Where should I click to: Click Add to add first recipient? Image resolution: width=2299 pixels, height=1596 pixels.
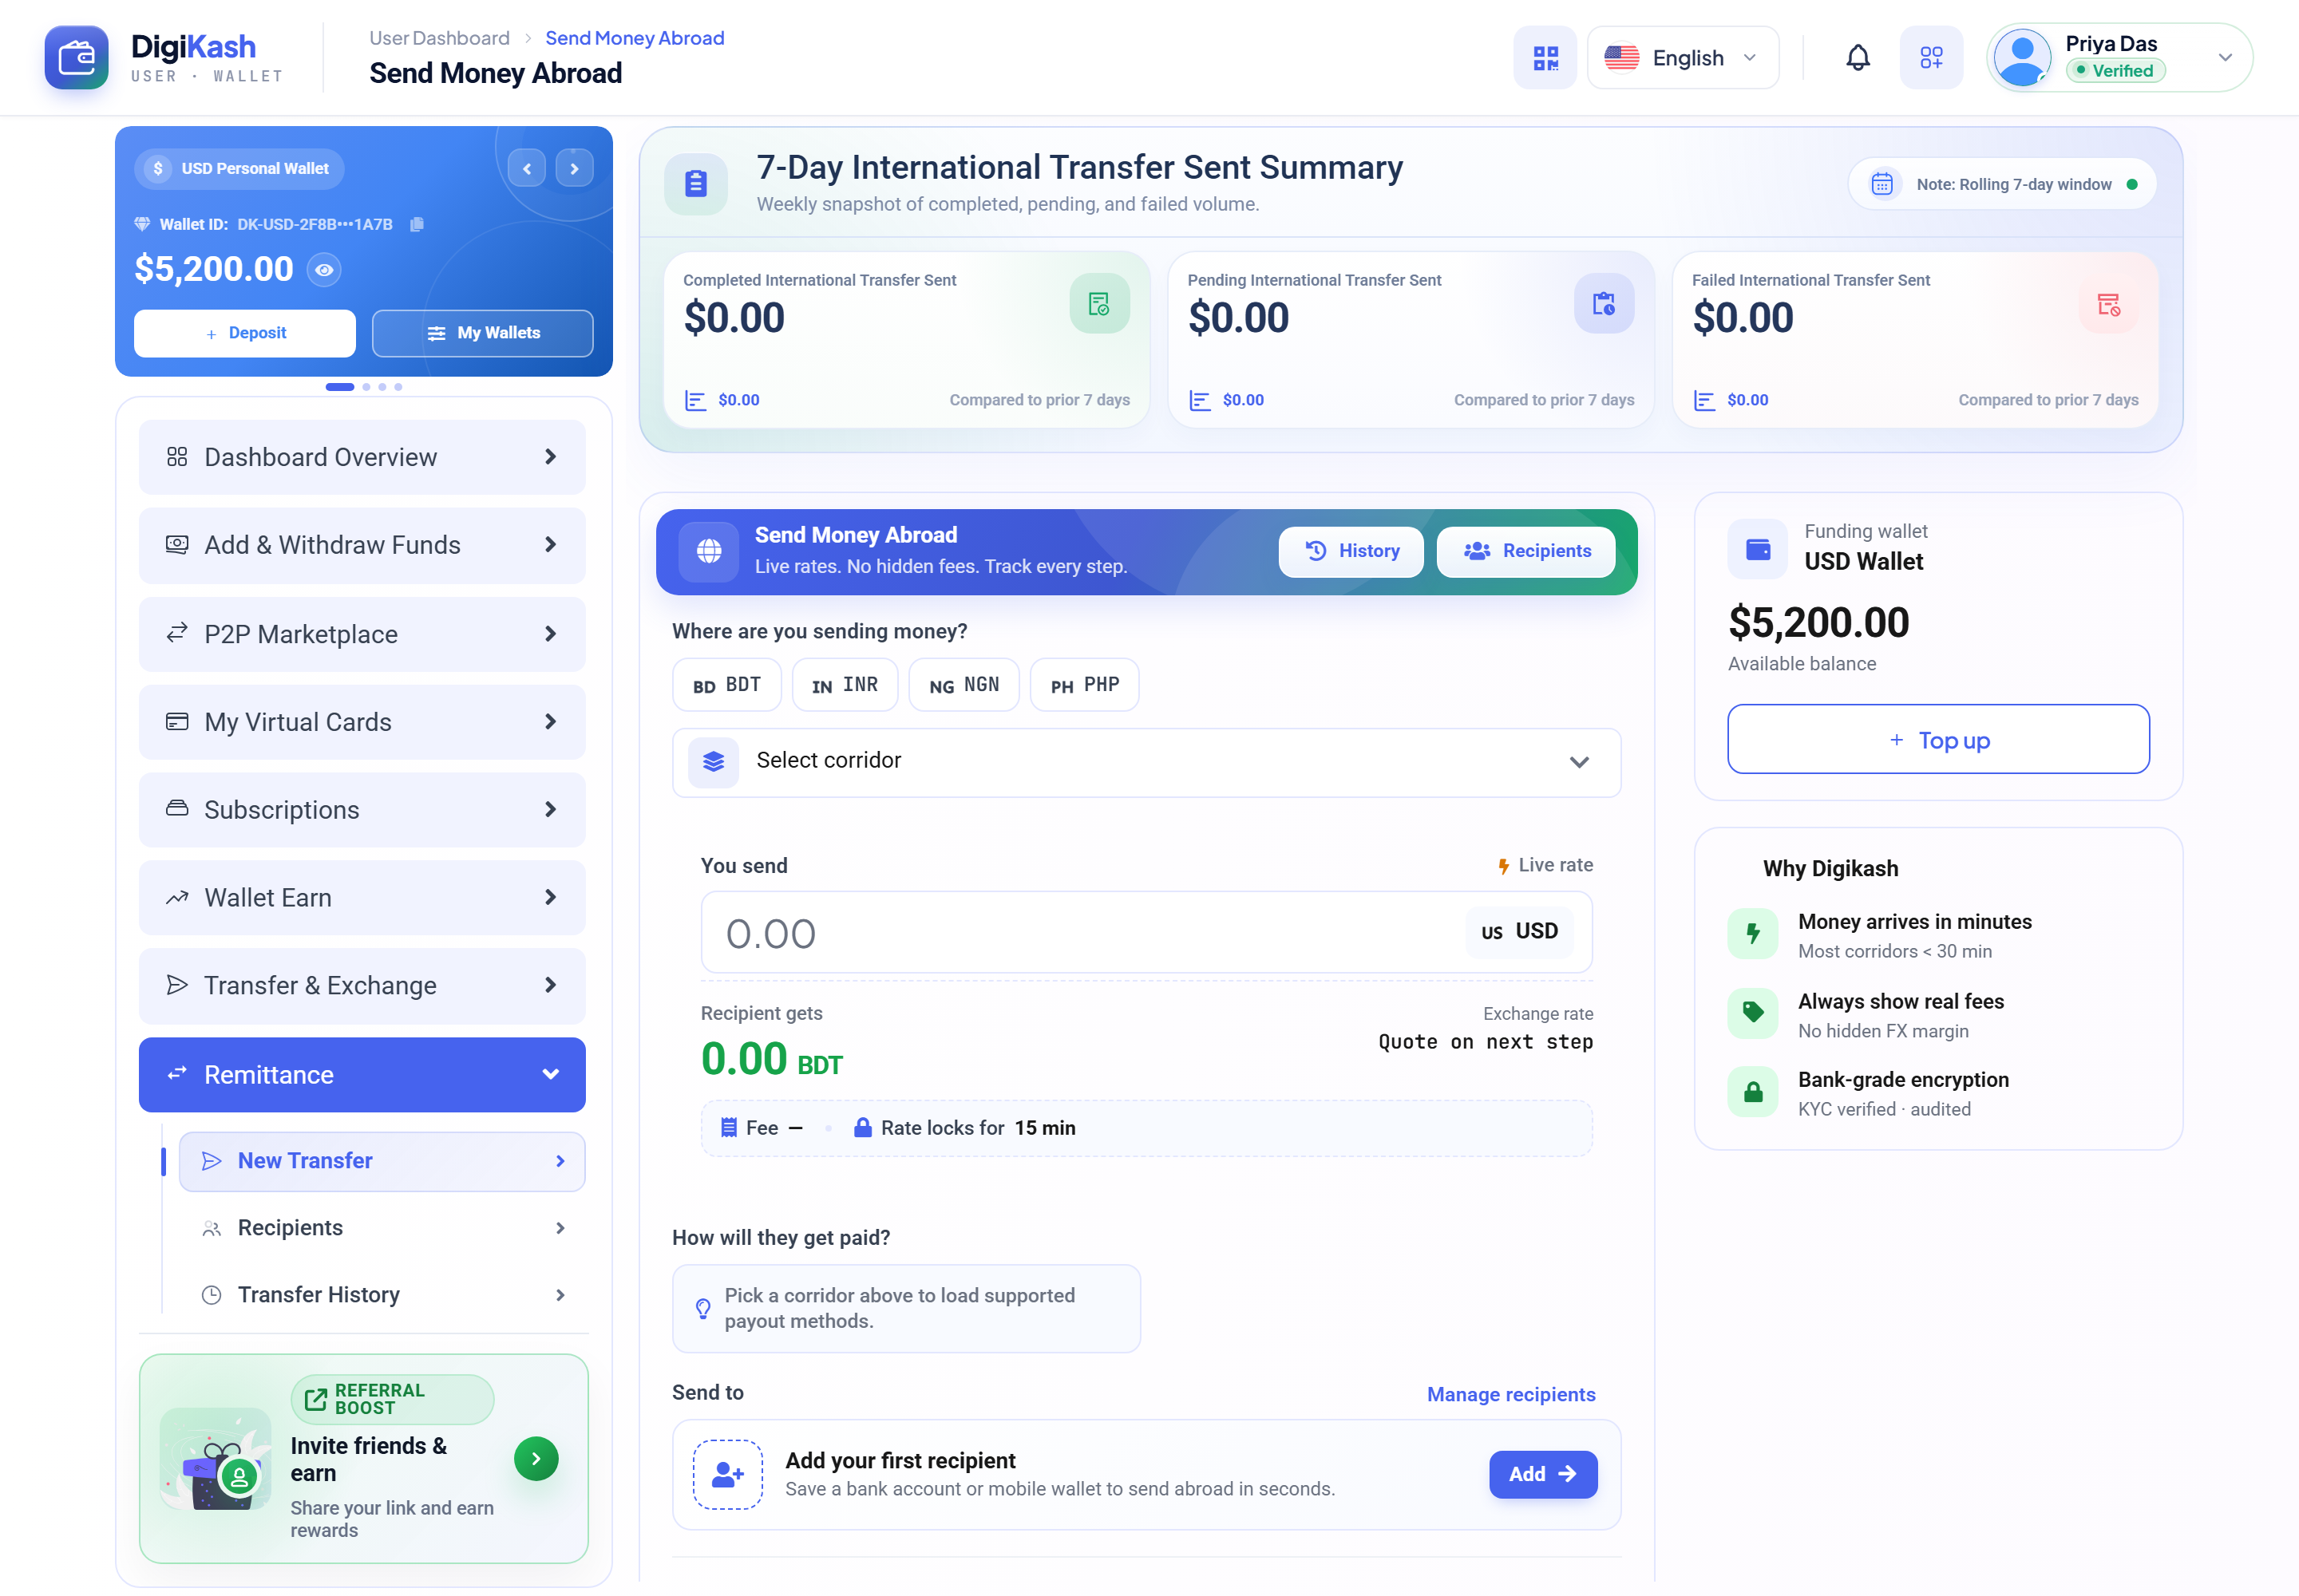pyautogui.click(x=1543, y=1474)
